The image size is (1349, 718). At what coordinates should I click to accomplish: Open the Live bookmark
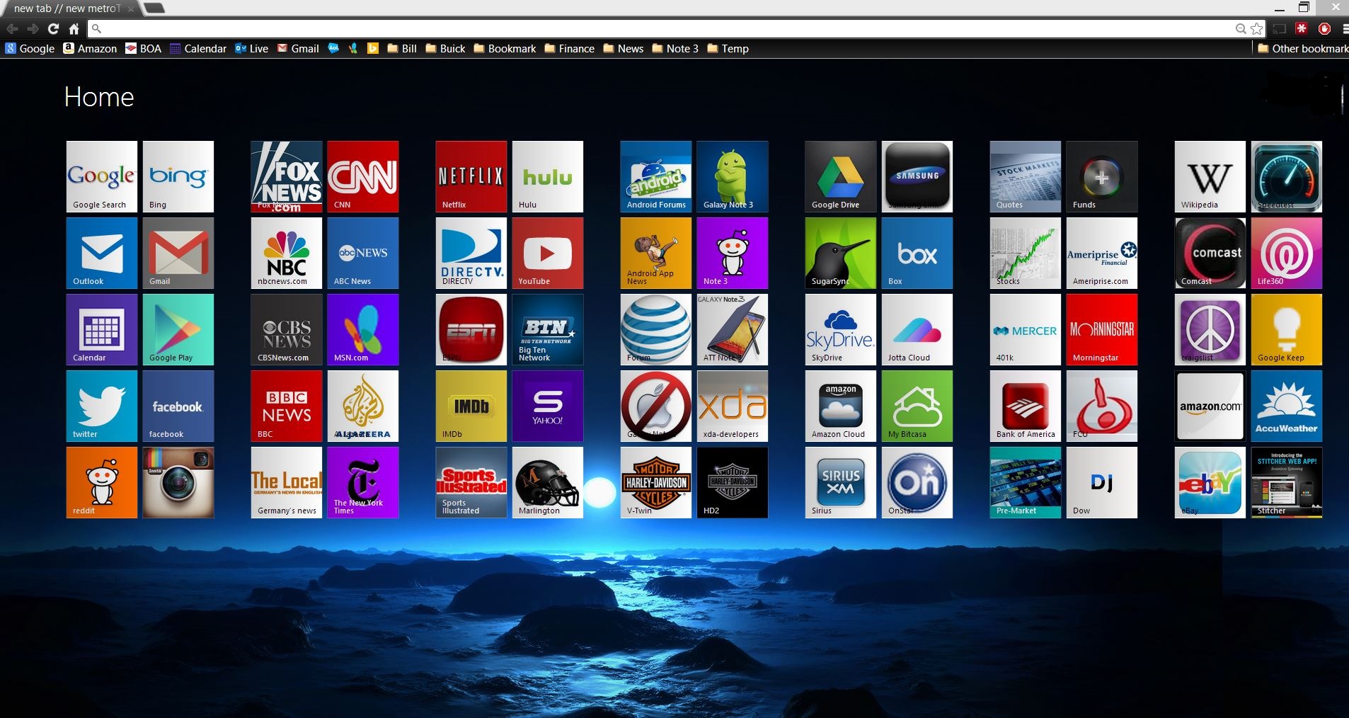pyautogui.click(x=251, y=48)
